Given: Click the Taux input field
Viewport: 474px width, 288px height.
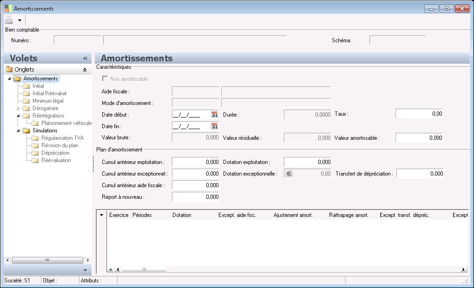Looking at the screenshot, I should 419,114.
